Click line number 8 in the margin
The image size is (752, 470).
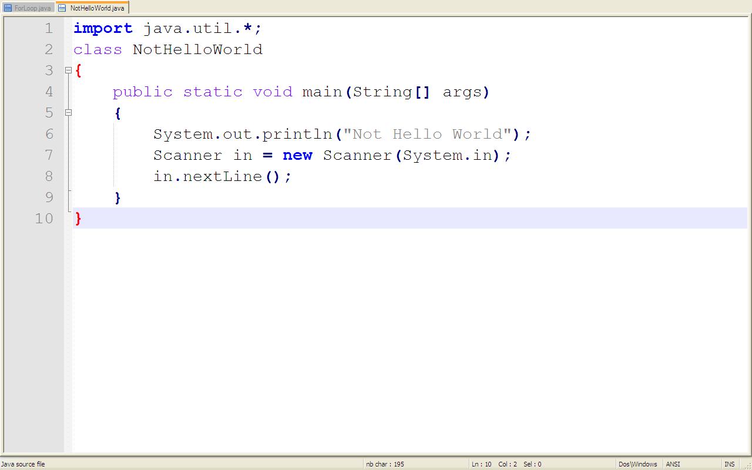(49, 176)
